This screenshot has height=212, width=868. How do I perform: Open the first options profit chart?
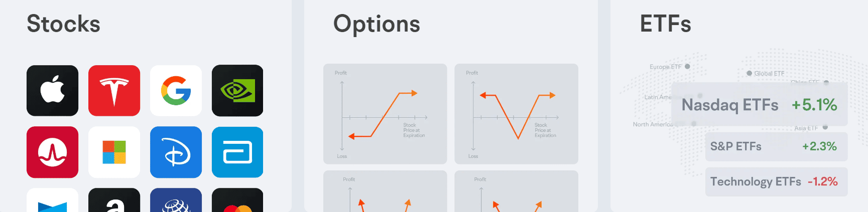coord(385,114)
